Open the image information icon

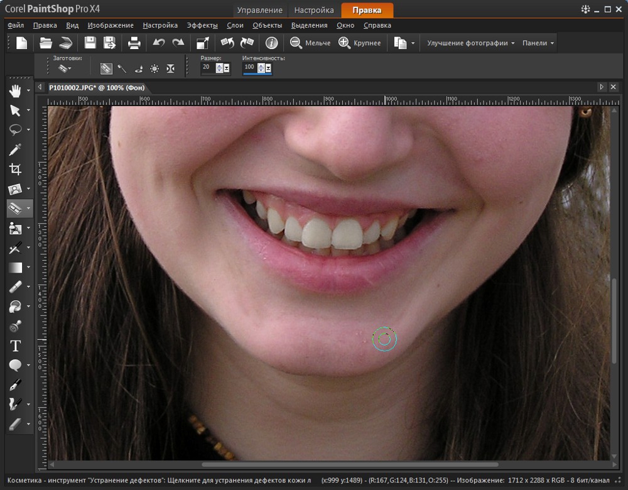click(x=271, y=43)
